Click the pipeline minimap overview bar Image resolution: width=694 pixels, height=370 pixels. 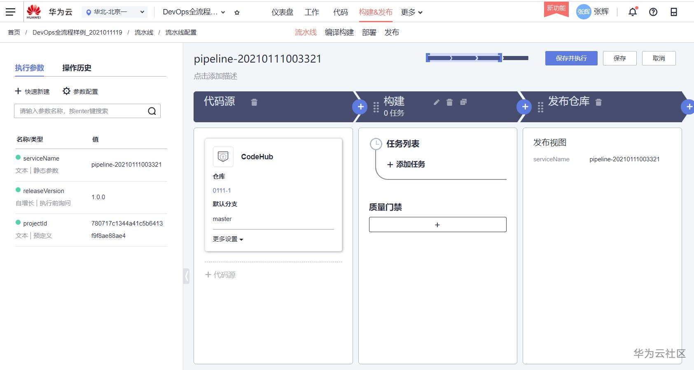(477, 58)
